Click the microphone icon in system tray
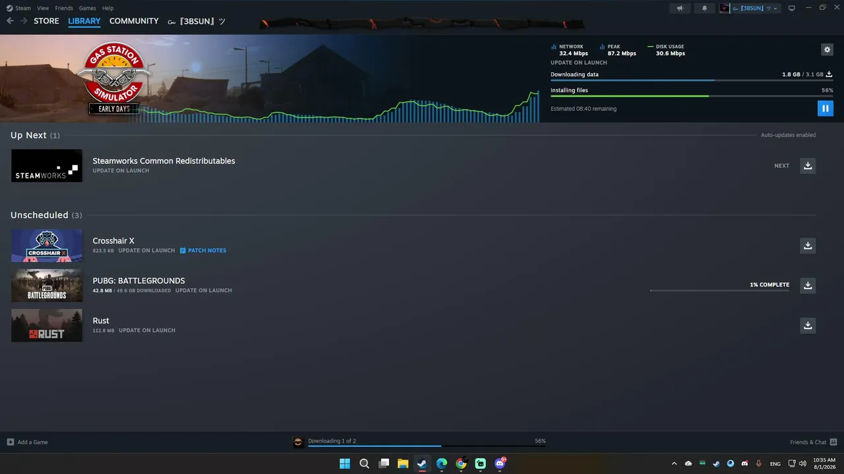The height and width of the screenshot is (474, 844). click(759, 463)
